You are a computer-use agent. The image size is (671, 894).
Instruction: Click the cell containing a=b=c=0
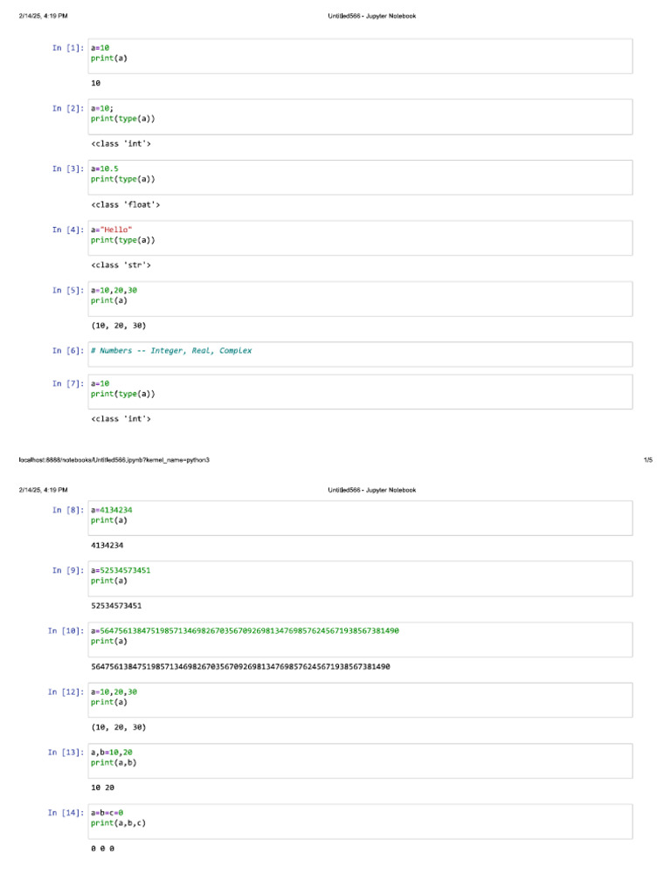(359, 821)
